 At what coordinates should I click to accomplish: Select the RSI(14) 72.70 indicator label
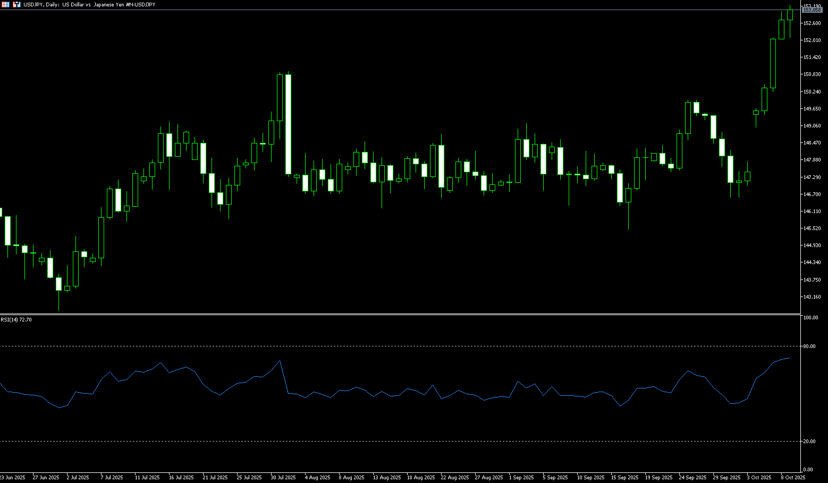[16, 320]
